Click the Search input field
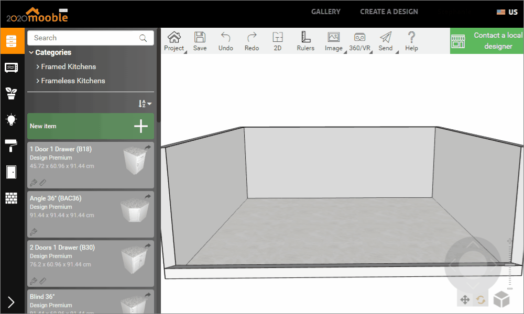 (91, 38)
